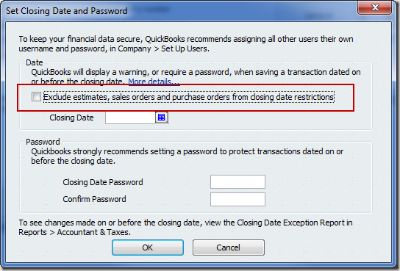The height and width of the screenshot is (271, 400).
Task: Click the Confirm Password label
Action: (94, 199)
